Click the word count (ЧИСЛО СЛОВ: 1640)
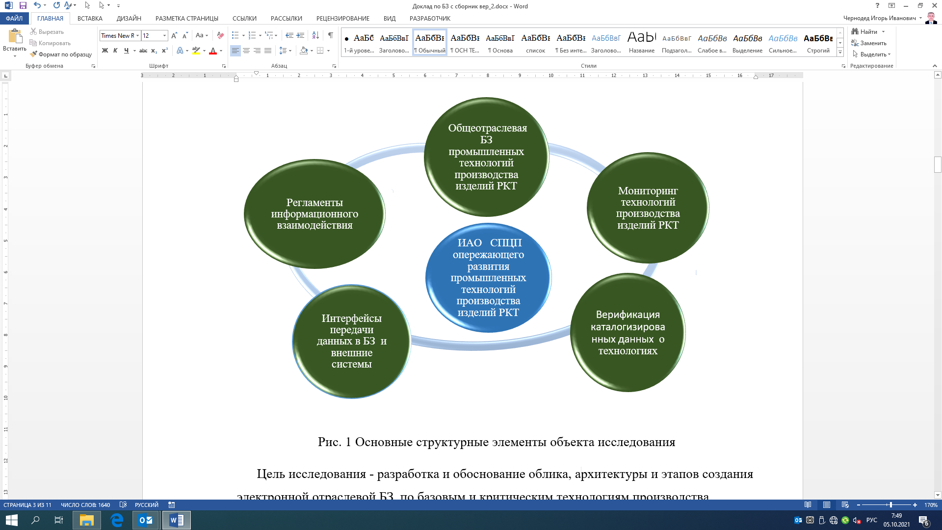This screenshot has height=530, width=942. coord(85,505)
